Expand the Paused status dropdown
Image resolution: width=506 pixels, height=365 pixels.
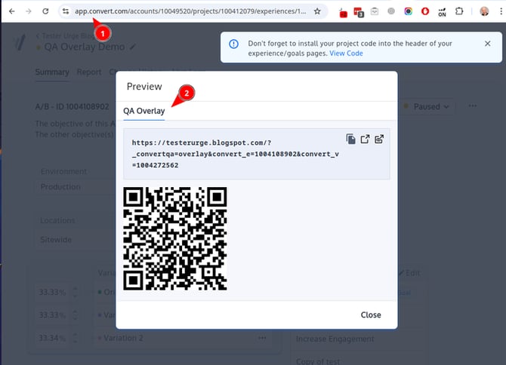pos(431,106)
